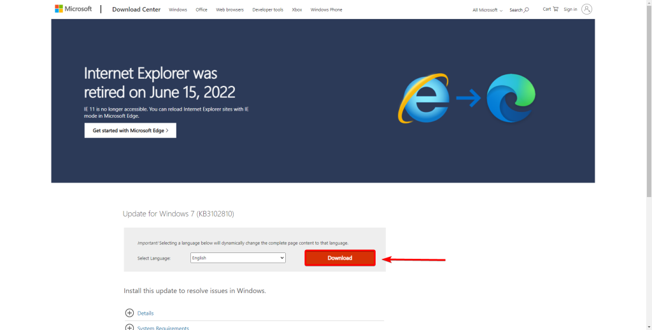The height and width of the screenshot is (330, 652).
Task: Open the Download Center home link
Action: [136, 10]
